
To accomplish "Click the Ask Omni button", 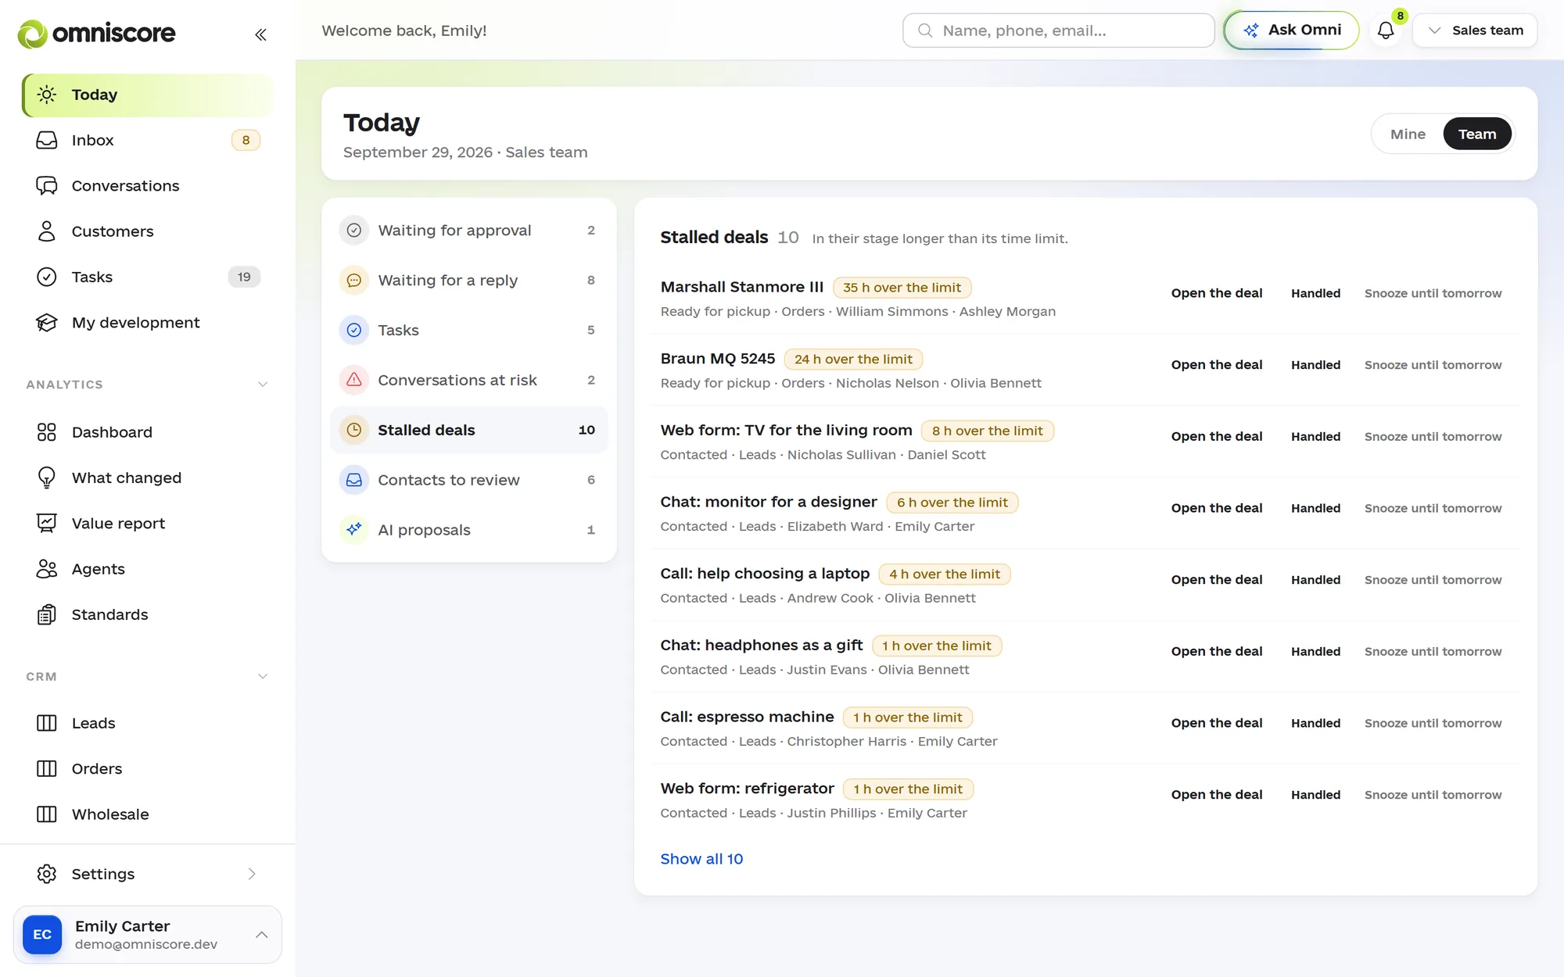I will (1292, 30).
